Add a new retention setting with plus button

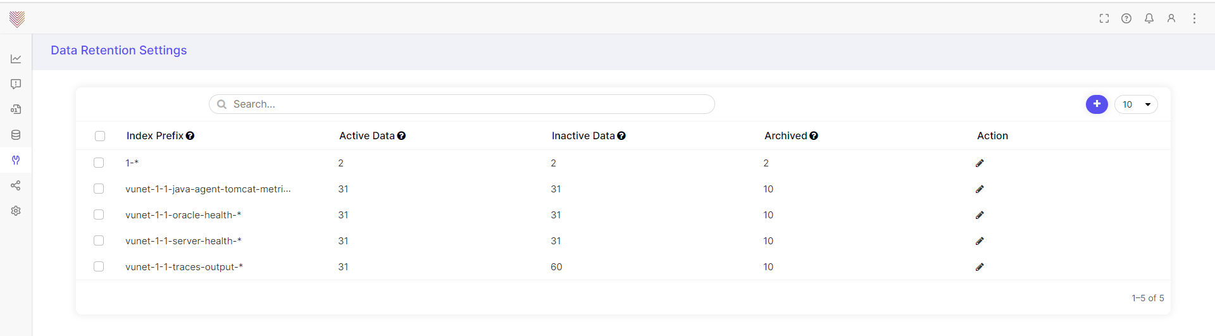click(x=1097, y=104)
